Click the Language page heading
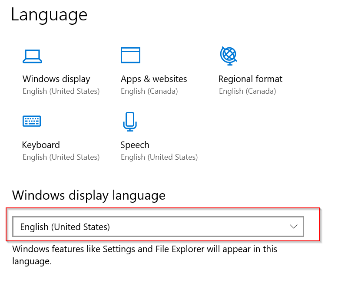The height and width of the screenshot is (286, 361). (x=49, y=15)
